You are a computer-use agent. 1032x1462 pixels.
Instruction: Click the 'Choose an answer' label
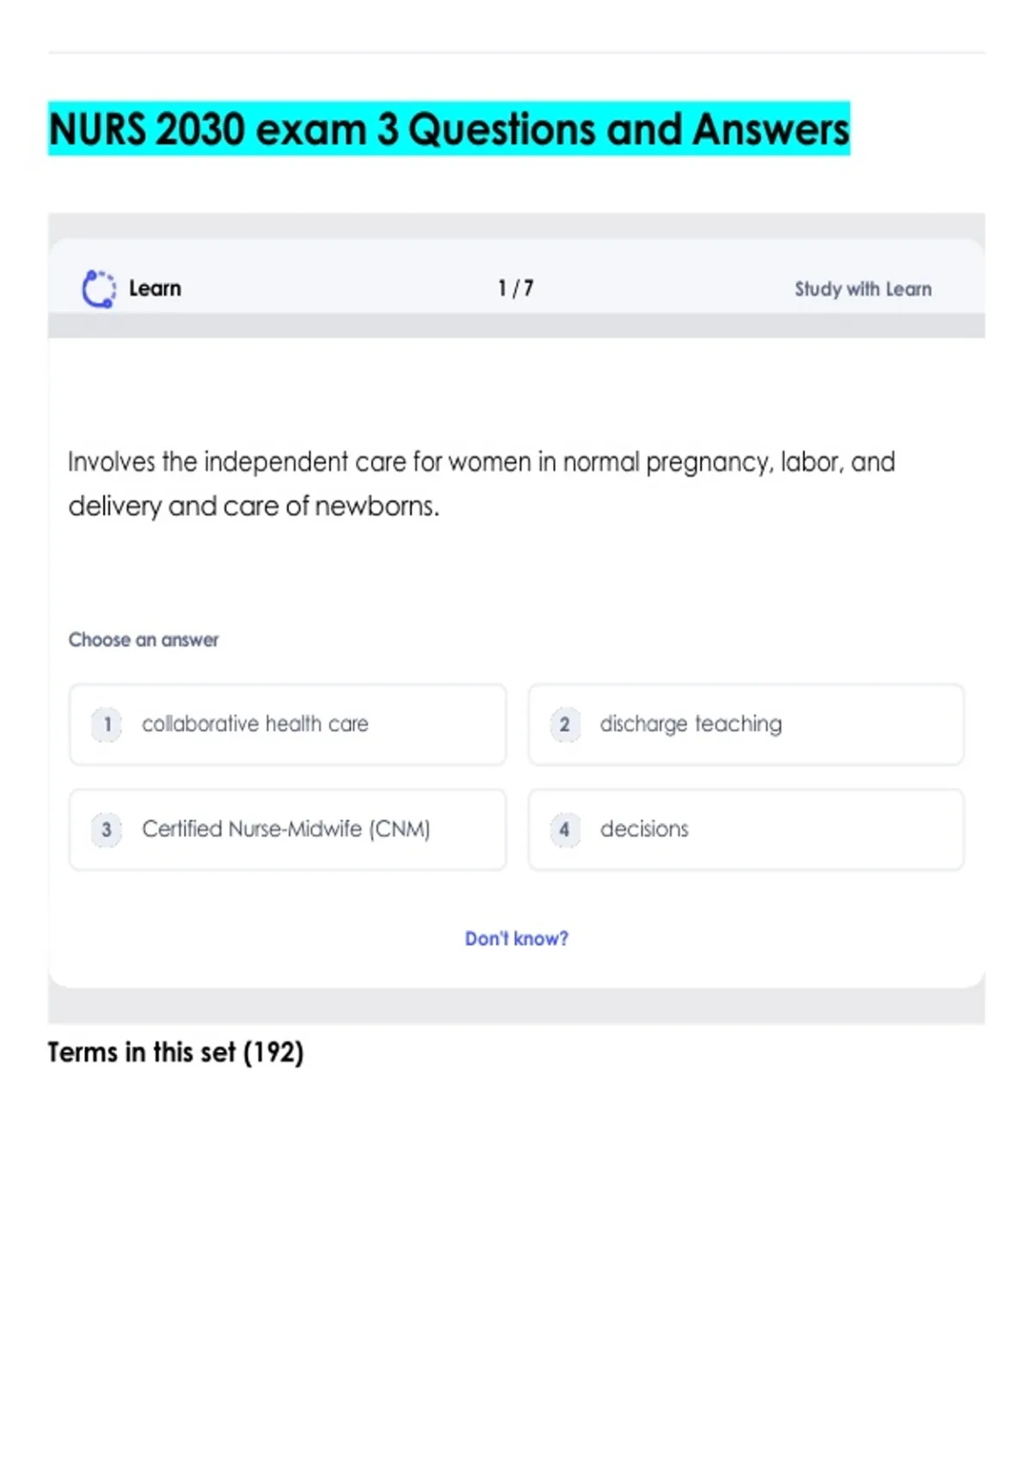tap(144, 640)
